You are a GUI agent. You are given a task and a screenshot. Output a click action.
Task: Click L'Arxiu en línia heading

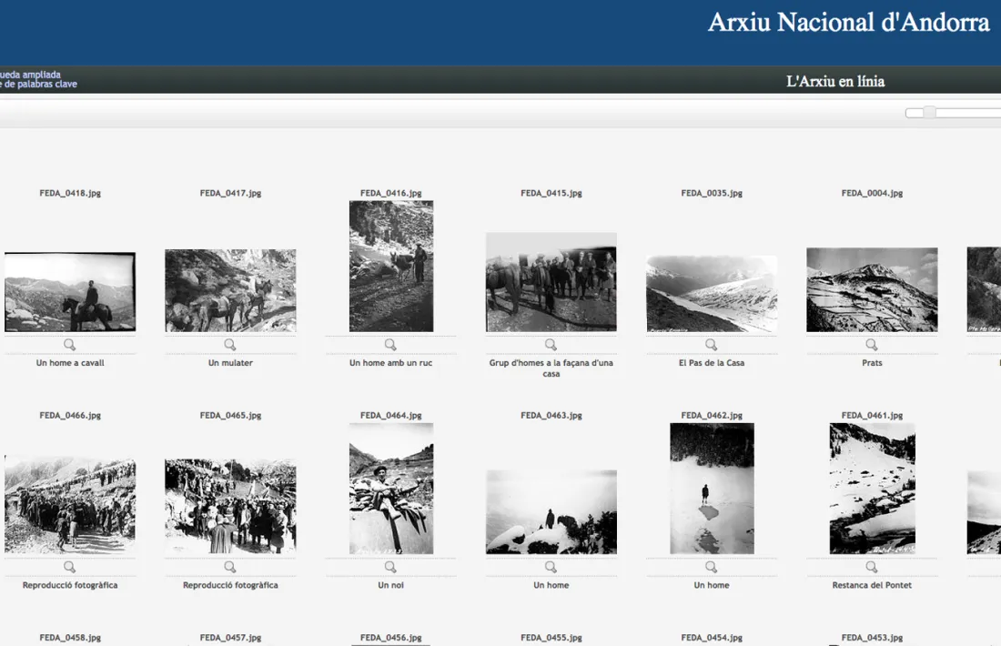[x=835, y=81]
